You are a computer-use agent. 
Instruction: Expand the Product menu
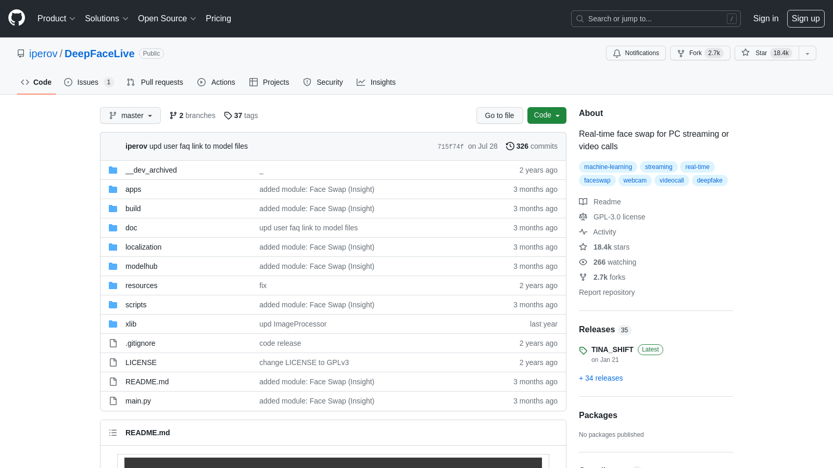point(56,19)
